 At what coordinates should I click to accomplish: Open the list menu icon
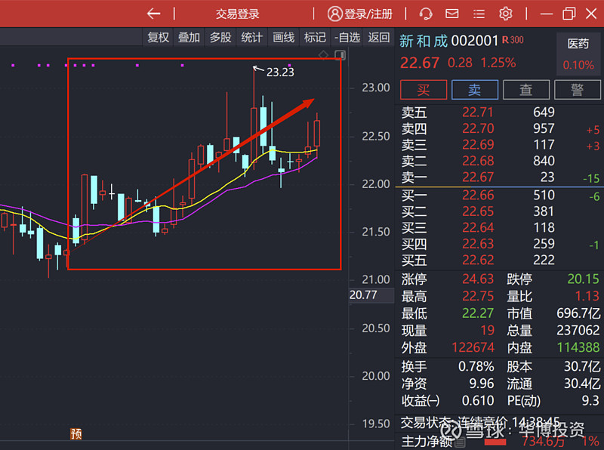point(479,14)
